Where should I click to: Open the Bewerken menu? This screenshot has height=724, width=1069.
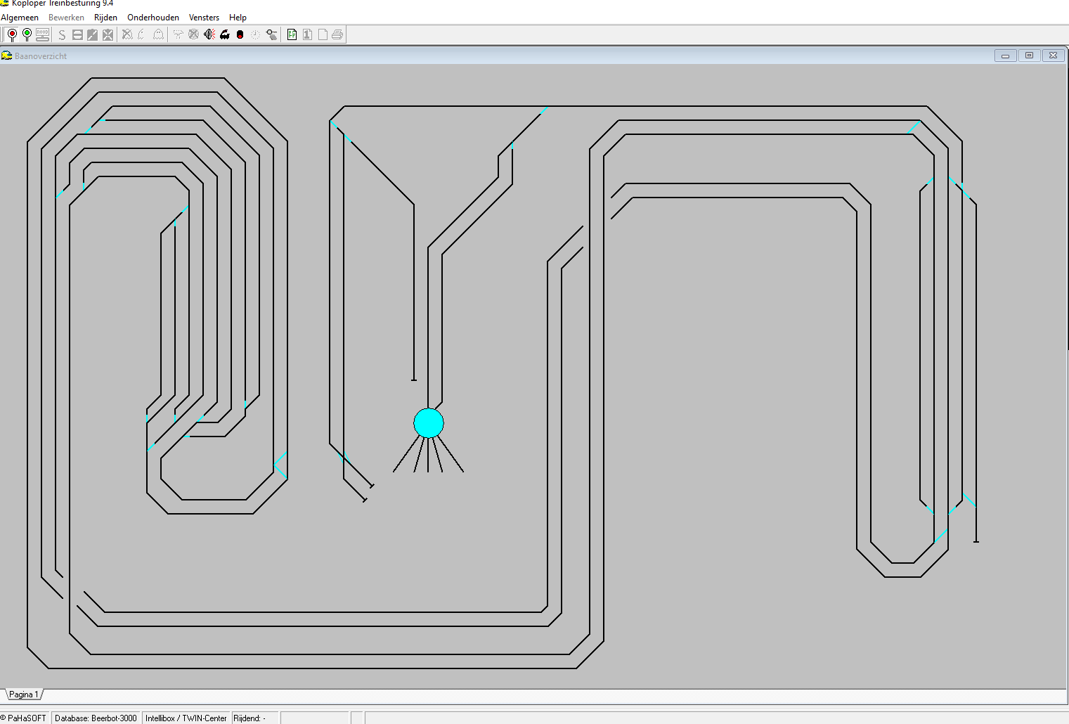[x=66, y=18]
